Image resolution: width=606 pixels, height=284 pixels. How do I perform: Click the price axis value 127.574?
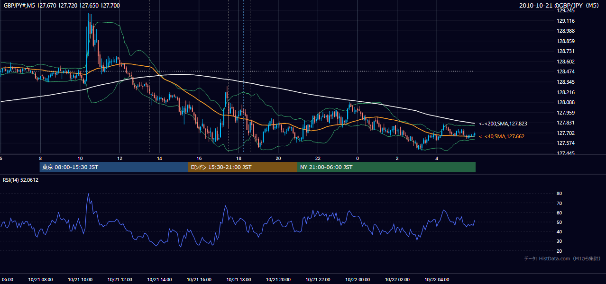point(566,143)
